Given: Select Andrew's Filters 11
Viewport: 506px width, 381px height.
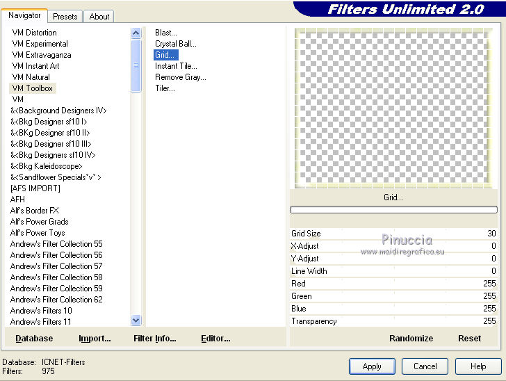Looking at the screenshot, I should (x=40, y=322).
